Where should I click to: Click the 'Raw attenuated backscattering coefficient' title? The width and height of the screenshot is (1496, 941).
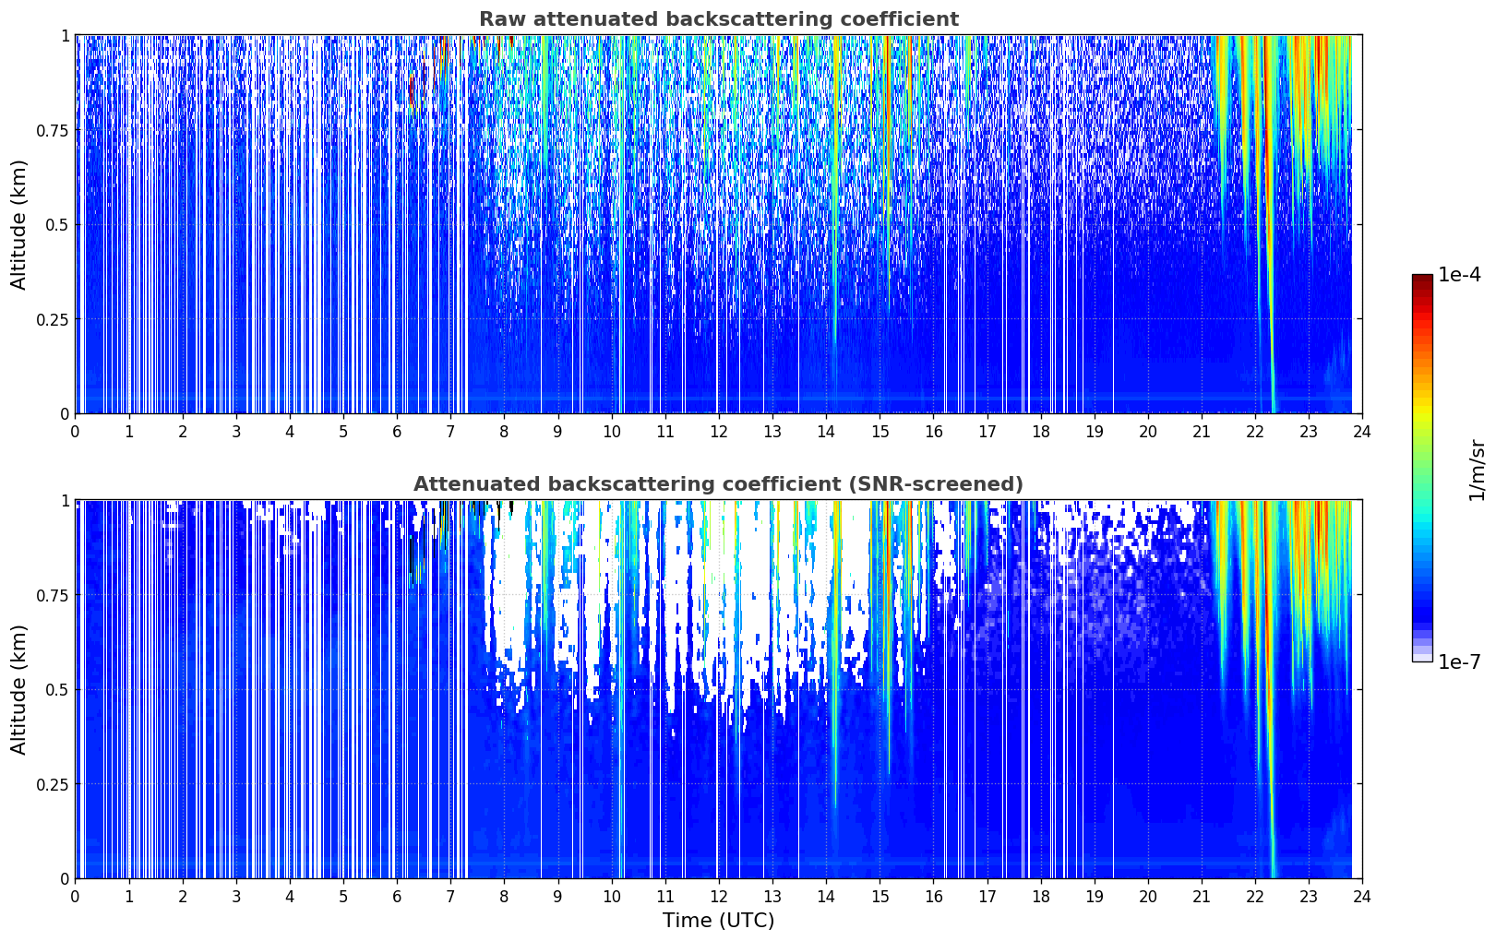(718, 19)
